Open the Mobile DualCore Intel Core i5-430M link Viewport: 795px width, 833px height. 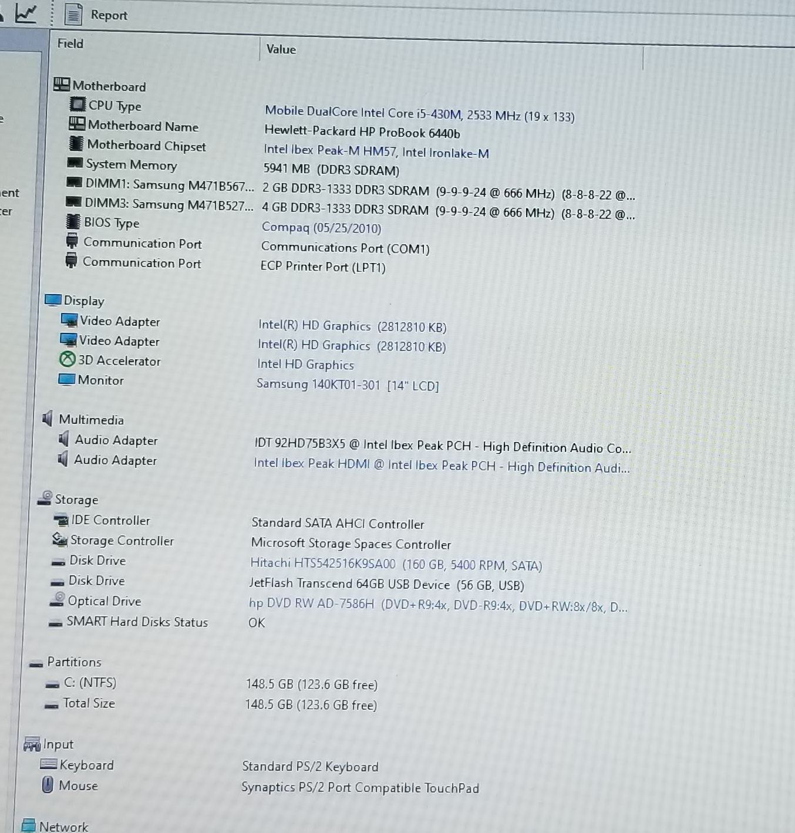(x=419, y=113)
